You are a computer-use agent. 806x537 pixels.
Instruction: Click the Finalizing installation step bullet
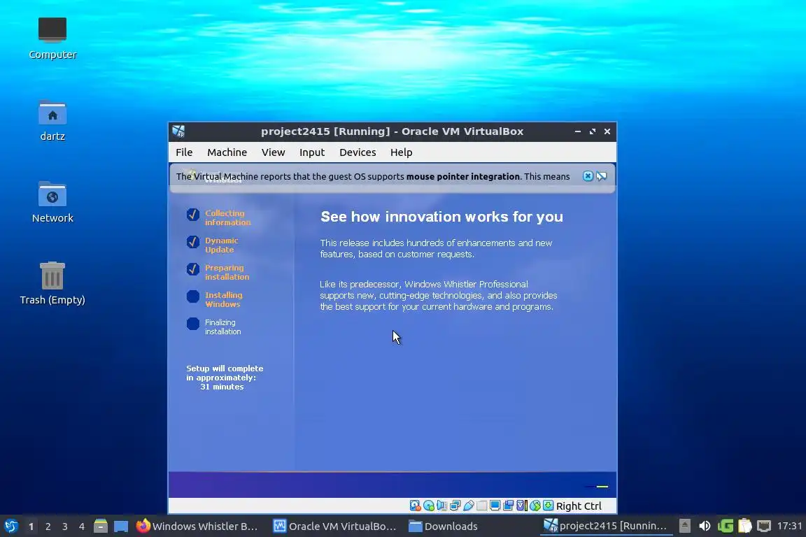[x=193, y=324]
